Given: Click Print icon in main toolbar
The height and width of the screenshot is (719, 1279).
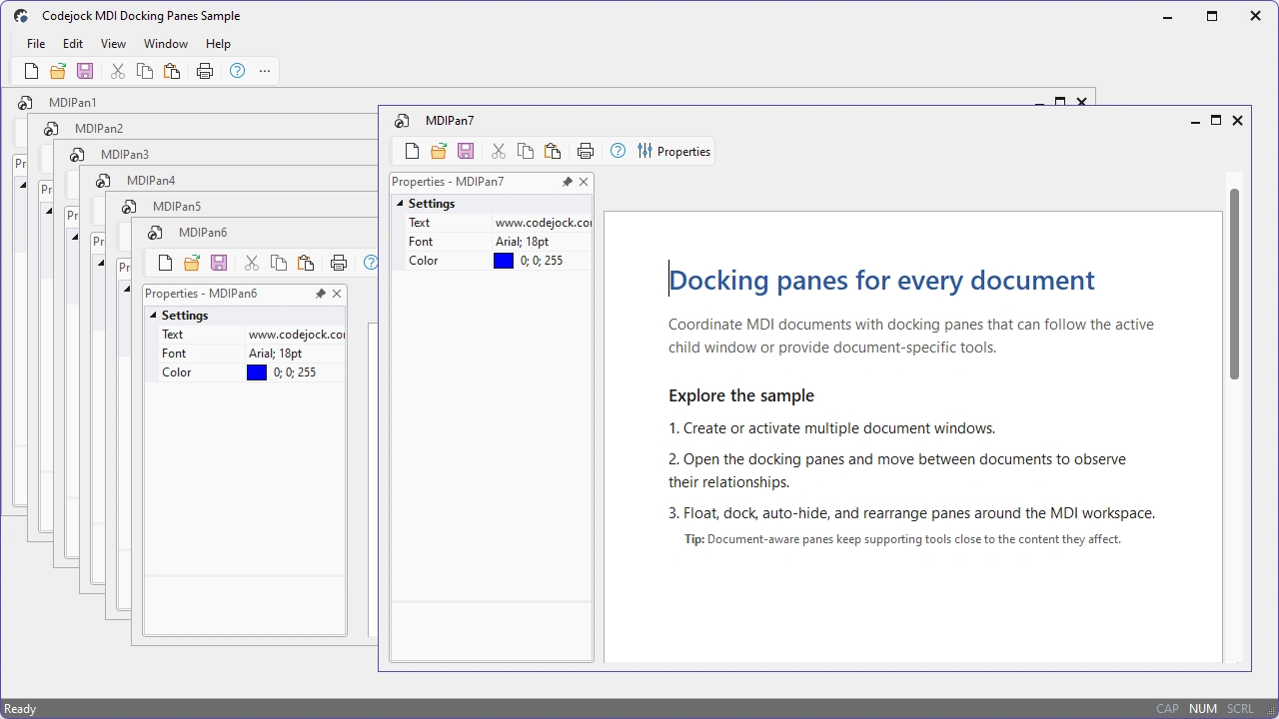Looking at the screenshot, I should (205, 71).
